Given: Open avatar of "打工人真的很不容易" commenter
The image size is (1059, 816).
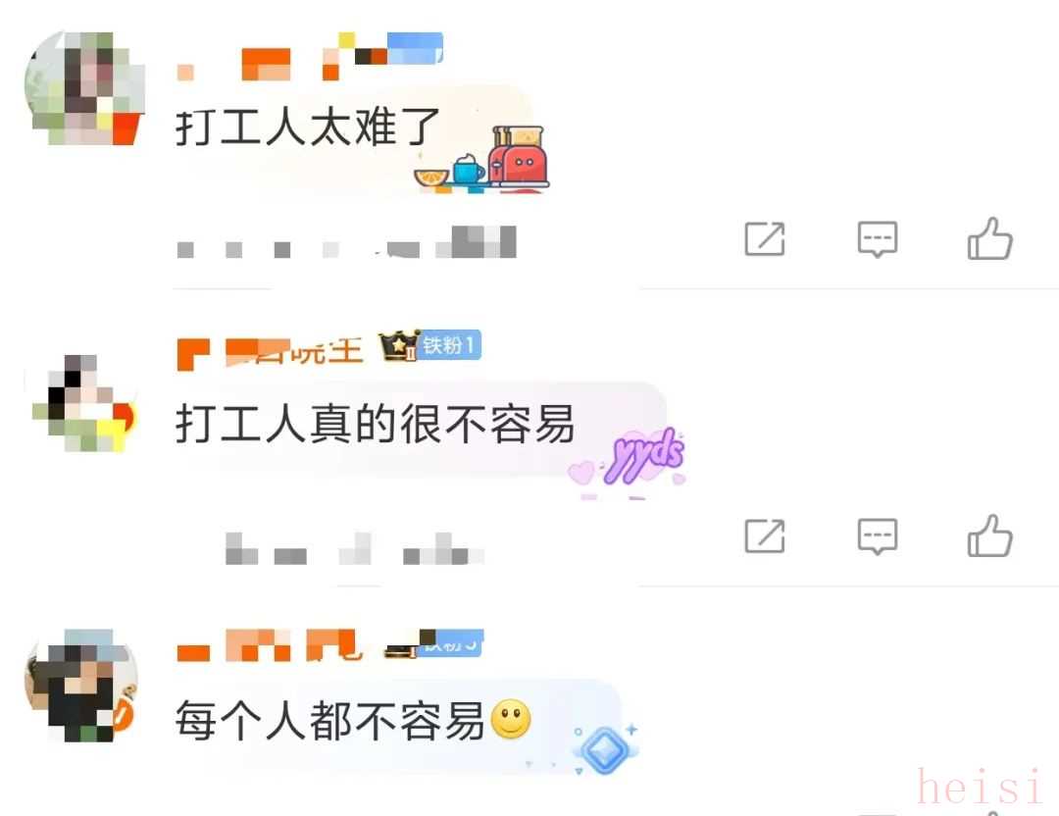Looking at the screenshot, I should point(84,402).
